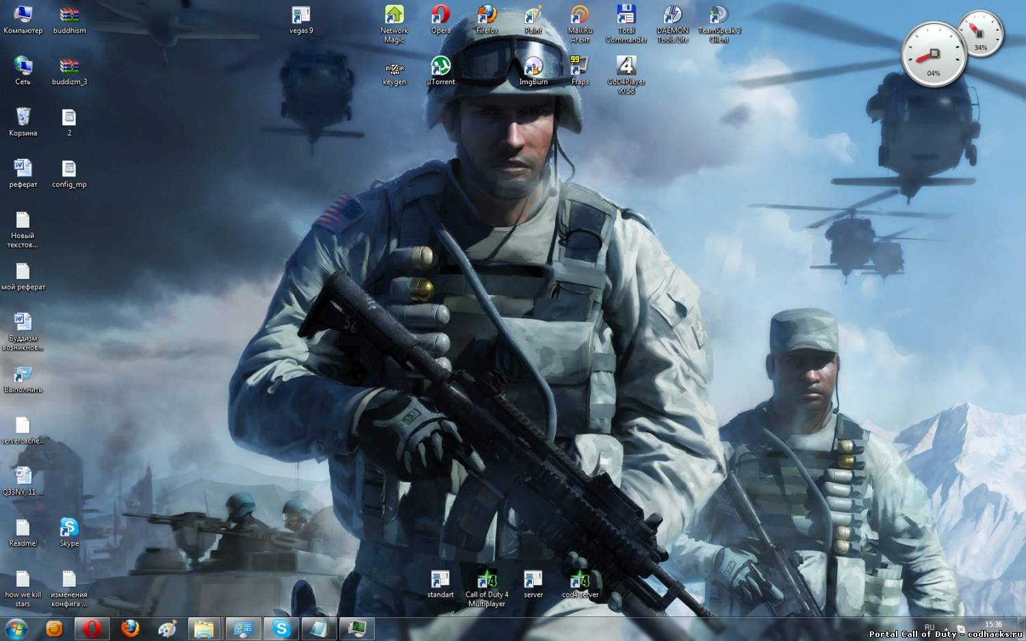Select the how we kill stars file
The image size is (1026, 641).
pyautogui.click(x=23, y=588)
